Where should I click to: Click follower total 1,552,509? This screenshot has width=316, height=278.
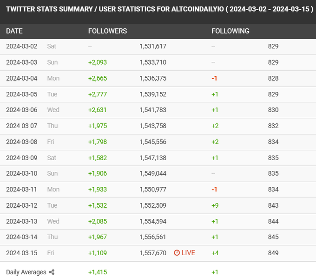pyautogui.click(x=153, y=205)
